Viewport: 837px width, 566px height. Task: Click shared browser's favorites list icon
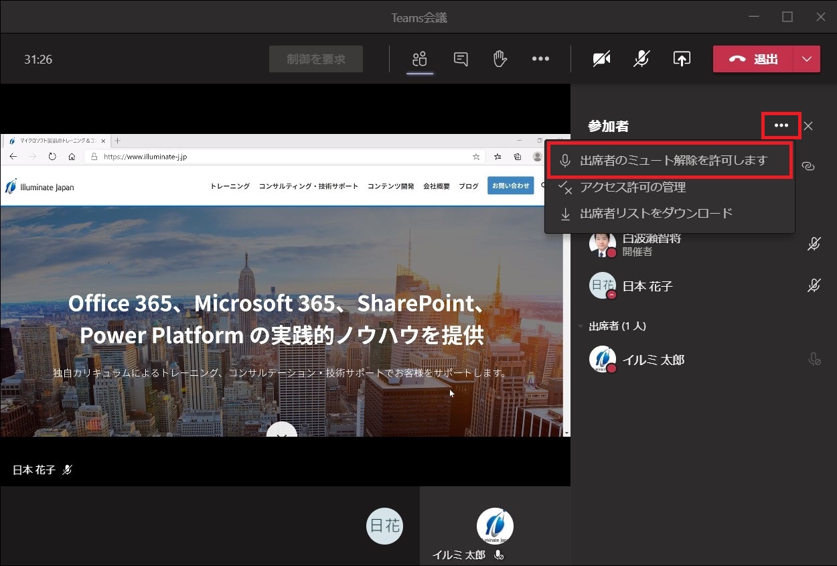tap(498, 157)
